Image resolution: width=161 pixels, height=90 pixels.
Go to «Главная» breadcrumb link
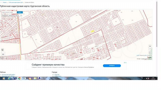point(5,2)
